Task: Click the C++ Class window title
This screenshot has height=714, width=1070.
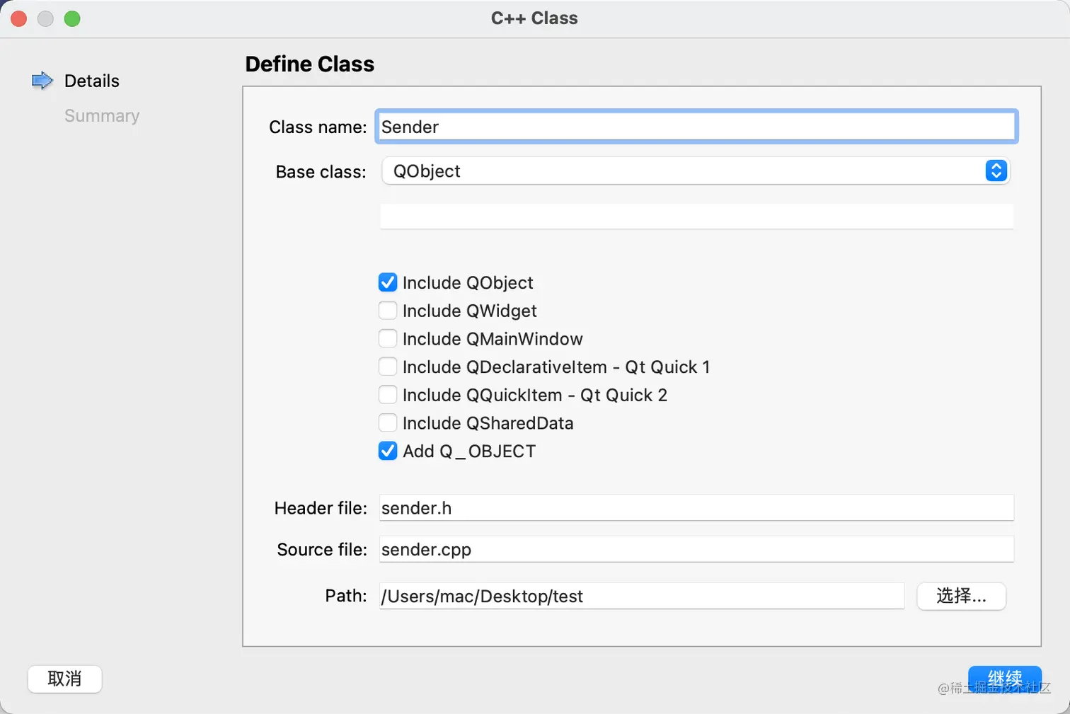Action: [534, 18]
